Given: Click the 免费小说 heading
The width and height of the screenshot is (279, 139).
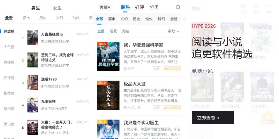Looking at the screenshot, I should point(202,71).
